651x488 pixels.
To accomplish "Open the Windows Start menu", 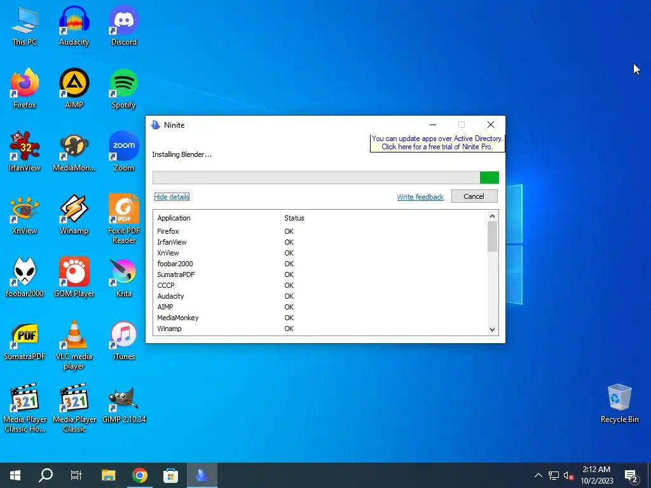I will tap(15, 475).
